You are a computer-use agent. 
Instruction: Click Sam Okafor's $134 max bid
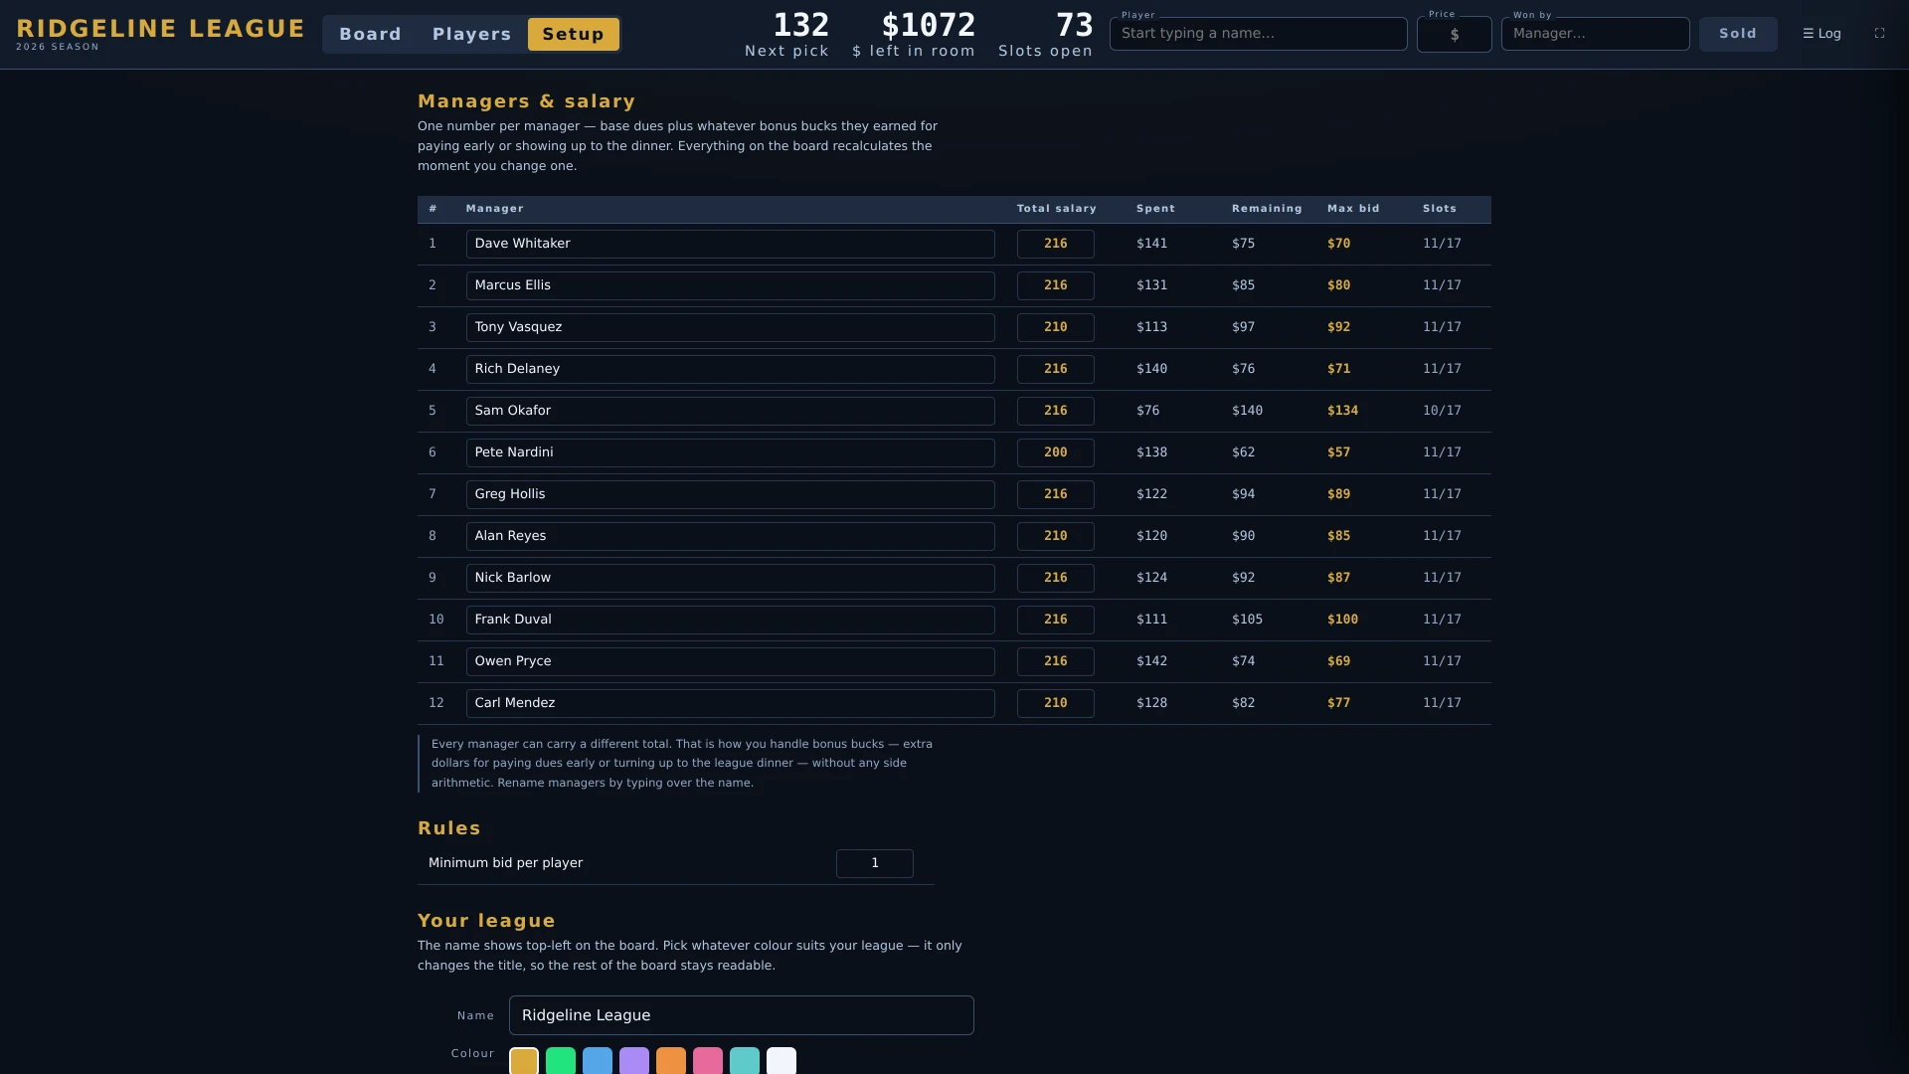1342,411
